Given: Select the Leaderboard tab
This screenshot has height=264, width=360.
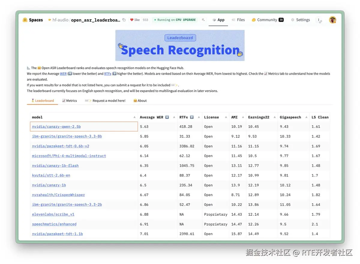Looking at the screenshot, I should coord(42,100).
